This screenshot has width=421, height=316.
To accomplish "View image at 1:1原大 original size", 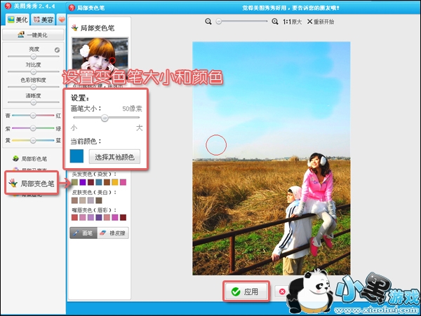I will (x=292, y=22).
